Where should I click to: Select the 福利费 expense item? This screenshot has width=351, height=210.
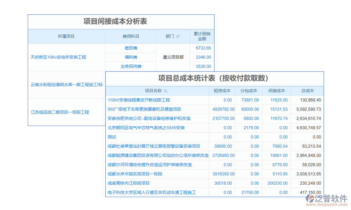pyautogui.click(x=131, y=57)
